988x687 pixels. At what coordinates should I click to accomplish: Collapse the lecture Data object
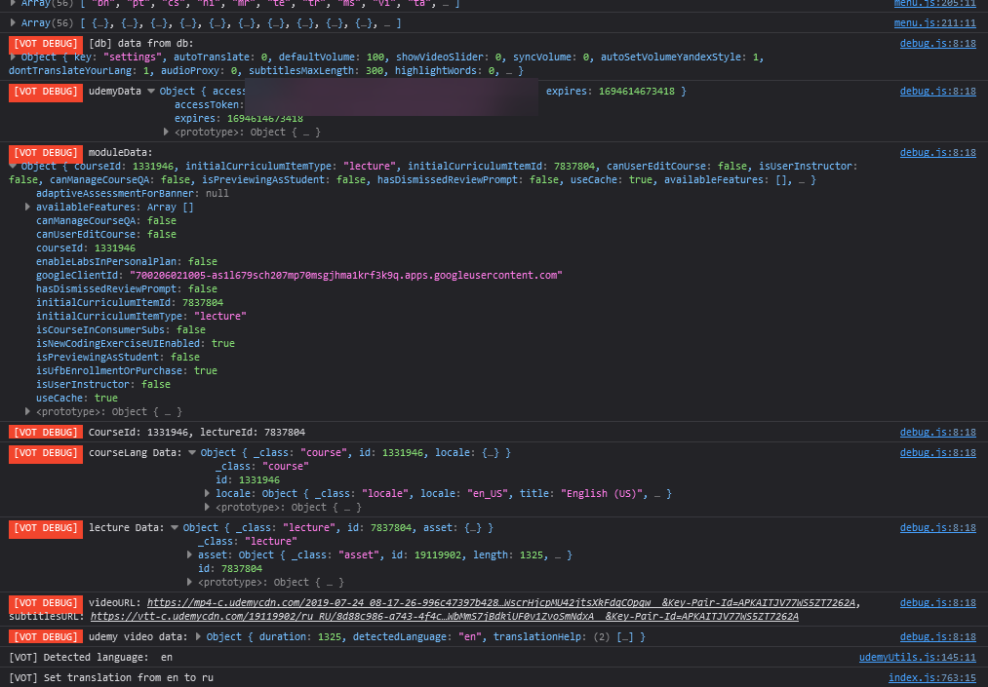(177, 527)
